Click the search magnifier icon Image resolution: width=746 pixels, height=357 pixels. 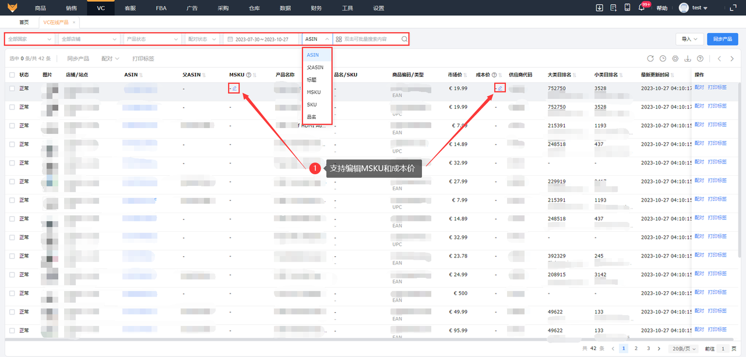point(404,39)
